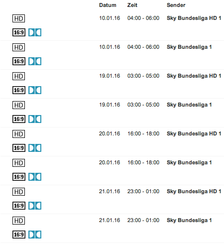Open Sky Bundesliga 1 on 21.01.16
The height and width of the screenshot is (244, 224).
pos(189,220)
